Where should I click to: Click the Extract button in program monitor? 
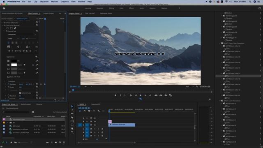[161, 95]
